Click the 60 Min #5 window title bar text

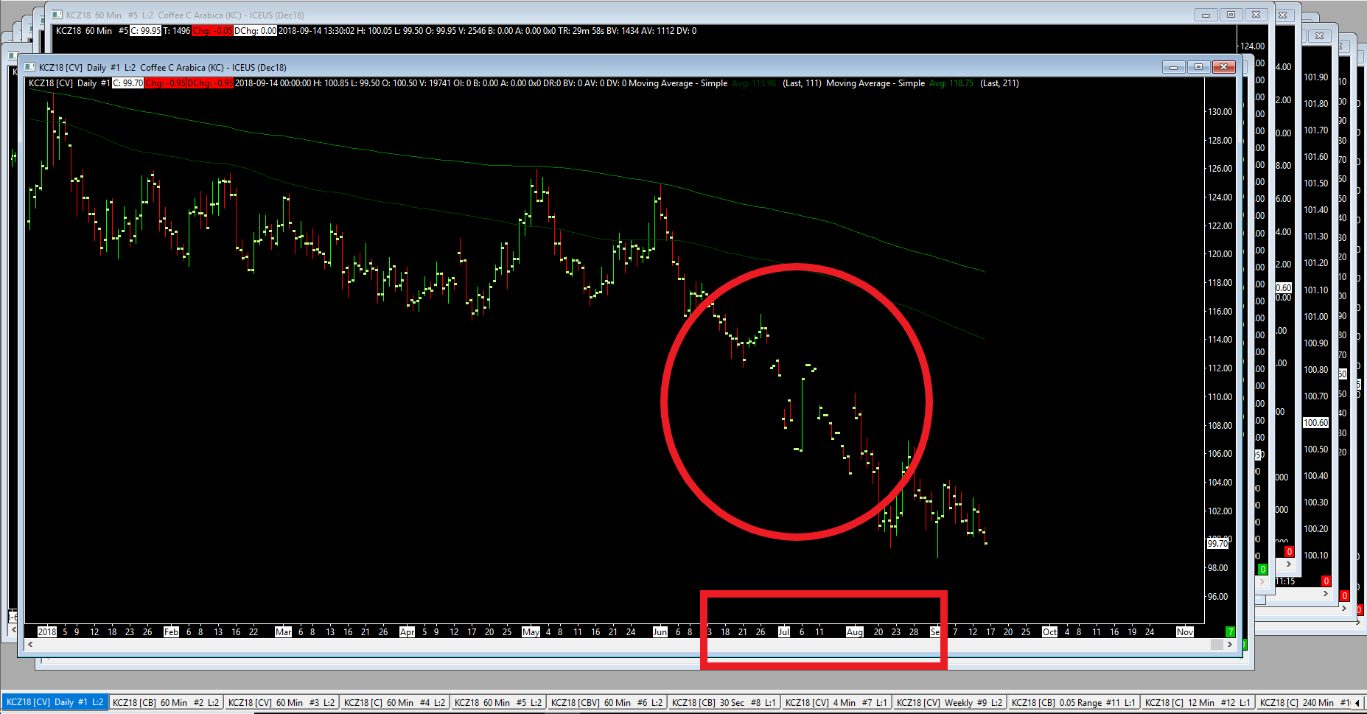(x=185, y=15)
